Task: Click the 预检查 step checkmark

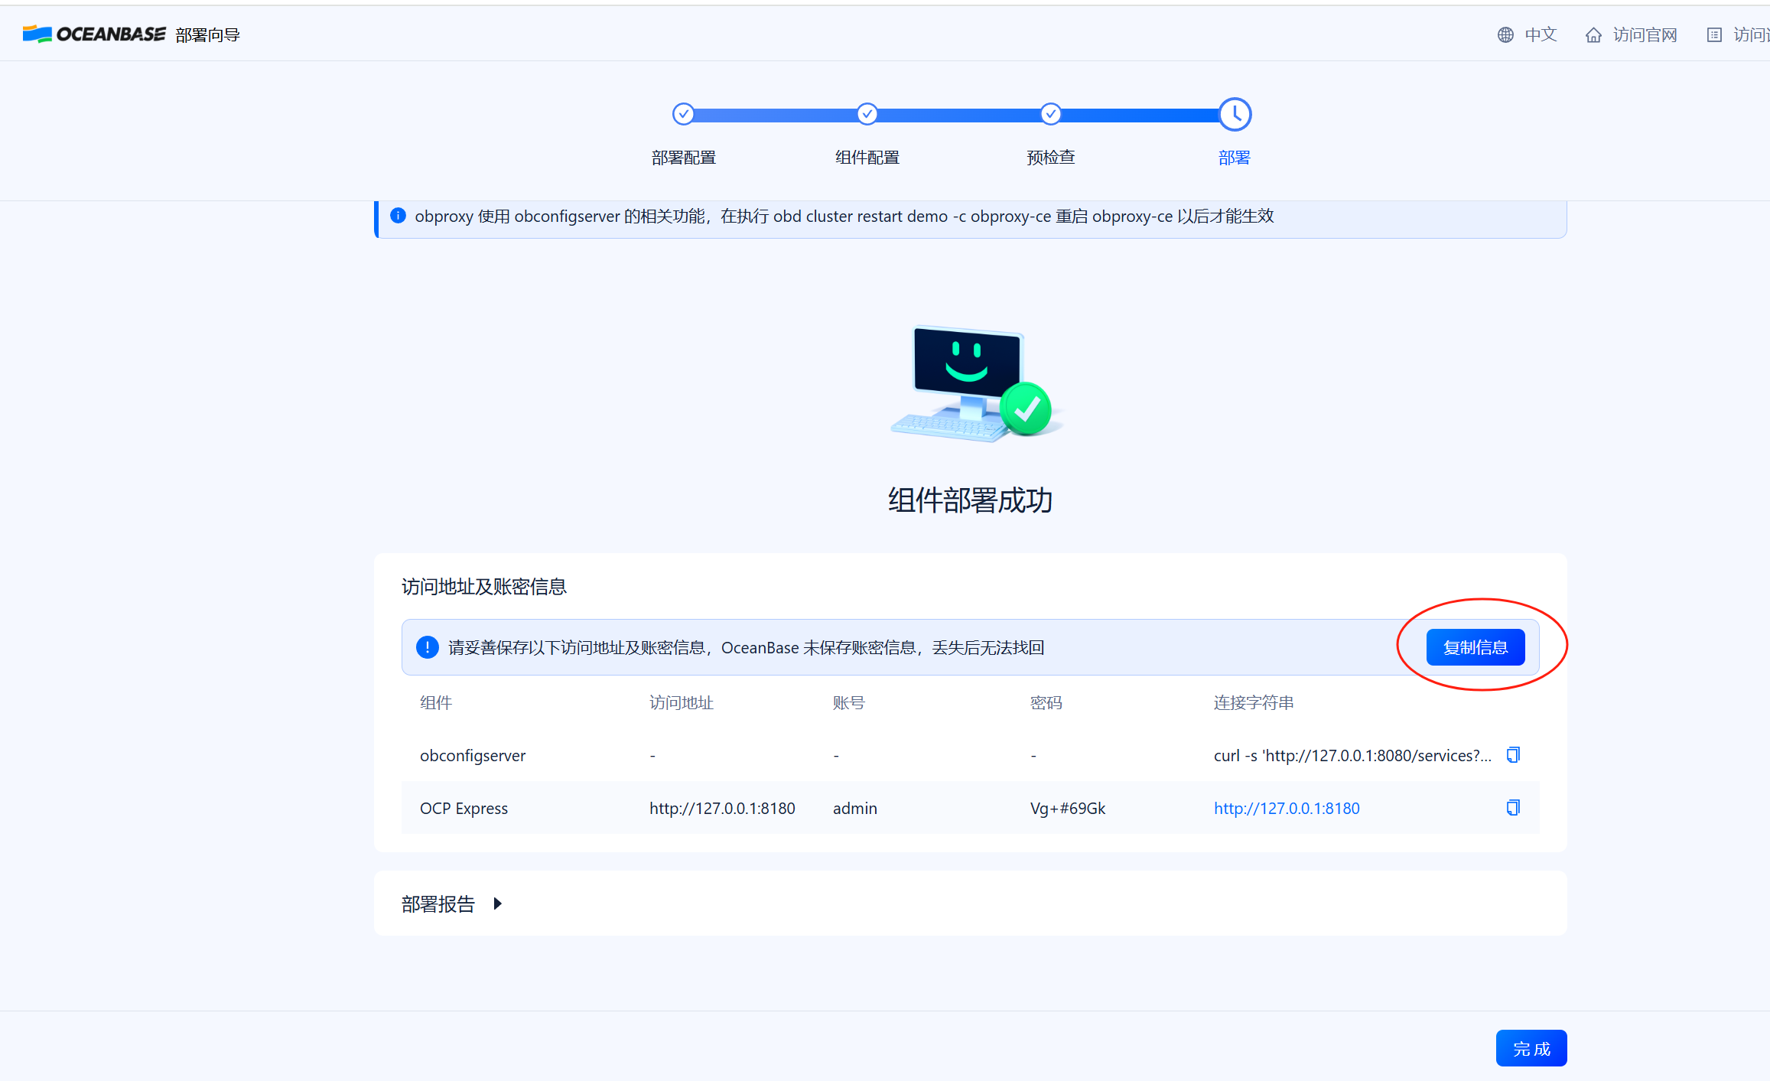Action: coord(1050,113)
